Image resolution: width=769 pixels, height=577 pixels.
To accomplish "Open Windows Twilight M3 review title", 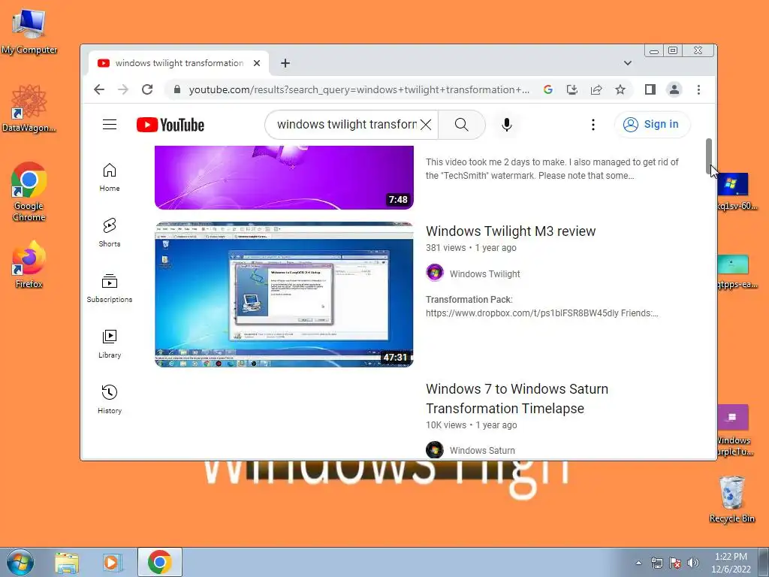I will 511,231.
